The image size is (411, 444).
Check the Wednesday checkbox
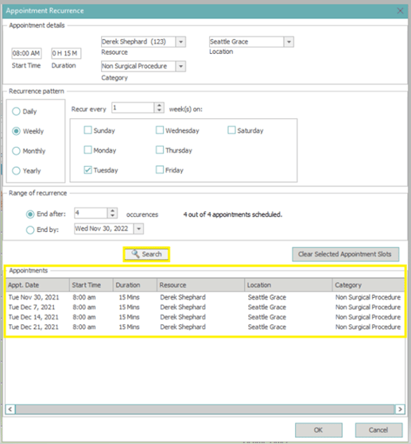(160, 130)
